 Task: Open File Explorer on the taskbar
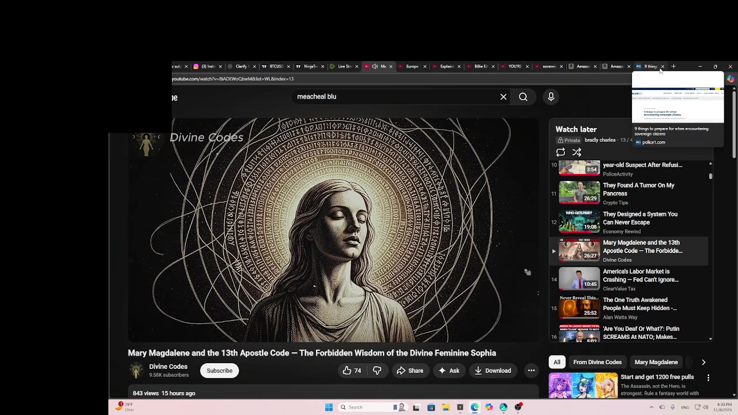coord(445,407)
